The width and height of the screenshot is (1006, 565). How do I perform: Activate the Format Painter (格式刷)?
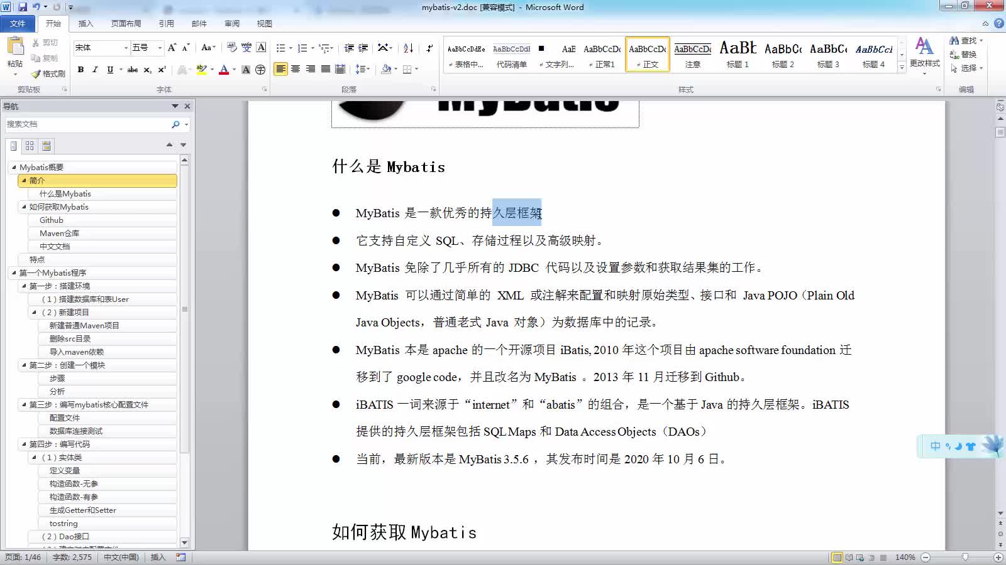click(x=48, y=73)
